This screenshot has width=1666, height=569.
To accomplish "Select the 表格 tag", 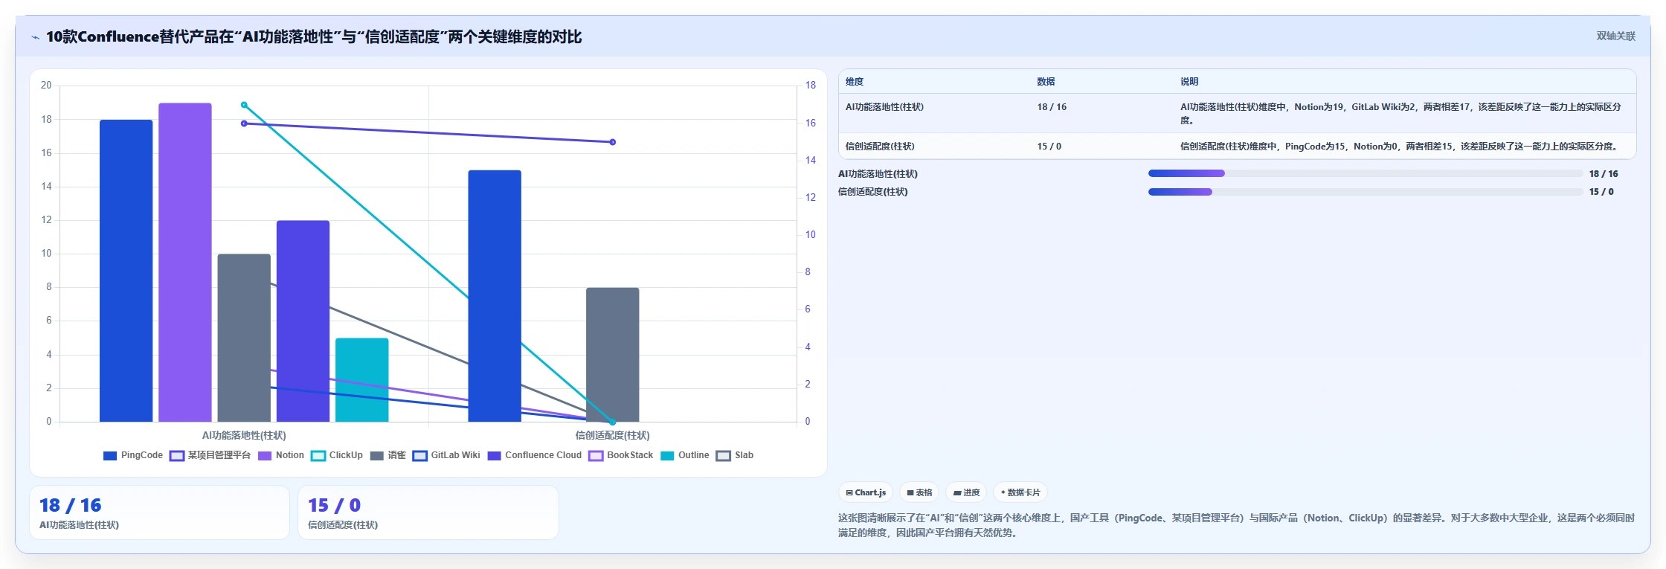I will (x=919, y=492).
